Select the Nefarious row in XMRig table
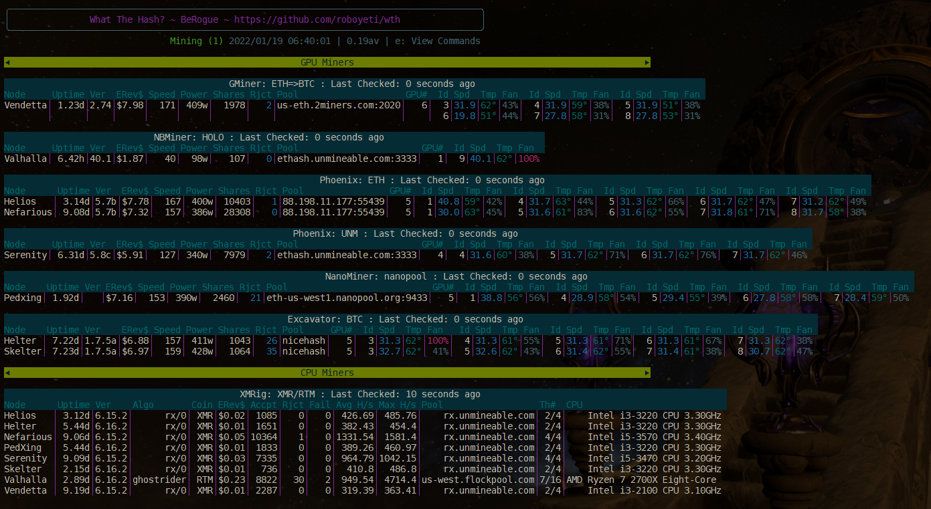Viewport: 931px width, 509px height. (x=28, y=437)
